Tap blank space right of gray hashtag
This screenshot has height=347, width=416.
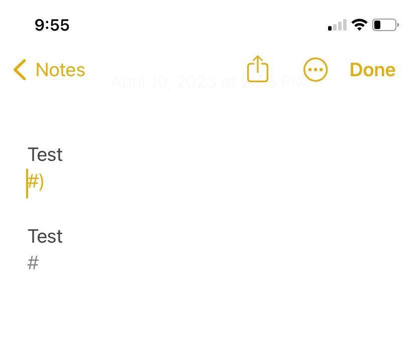(201, 263)
